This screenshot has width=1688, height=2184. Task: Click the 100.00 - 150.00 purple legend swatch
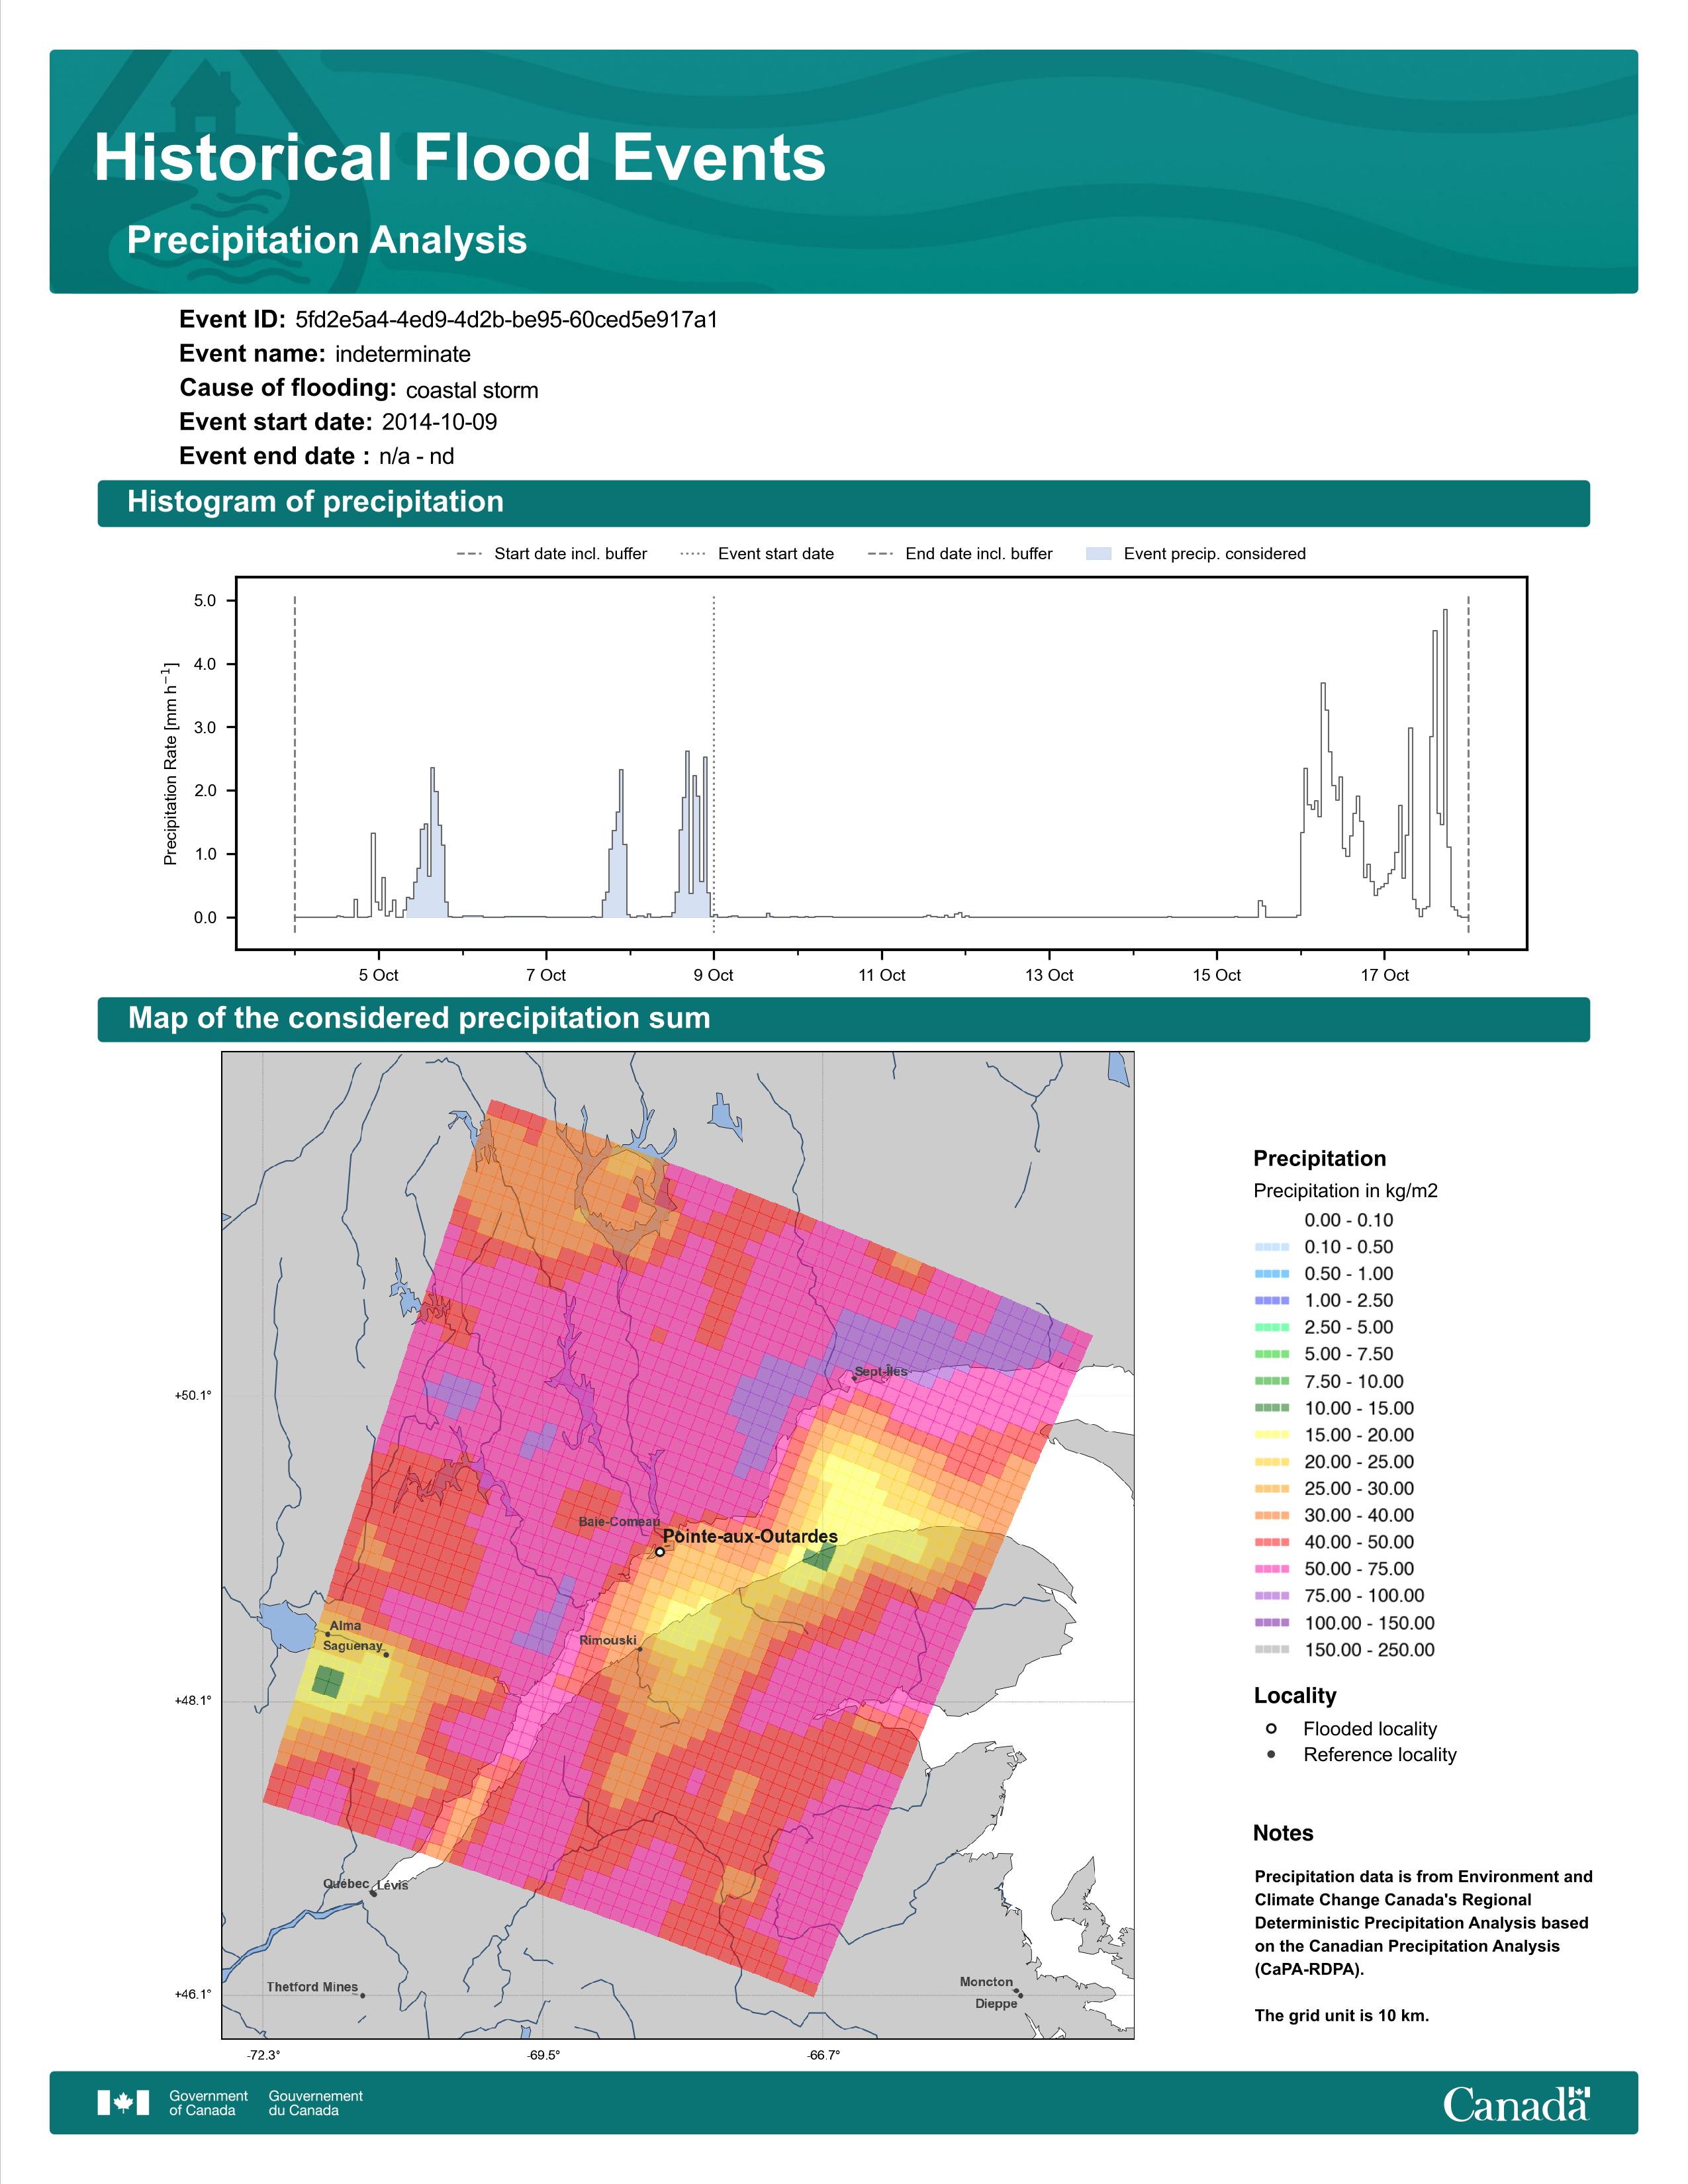pyautogui.click(x=1271, y=1623)
